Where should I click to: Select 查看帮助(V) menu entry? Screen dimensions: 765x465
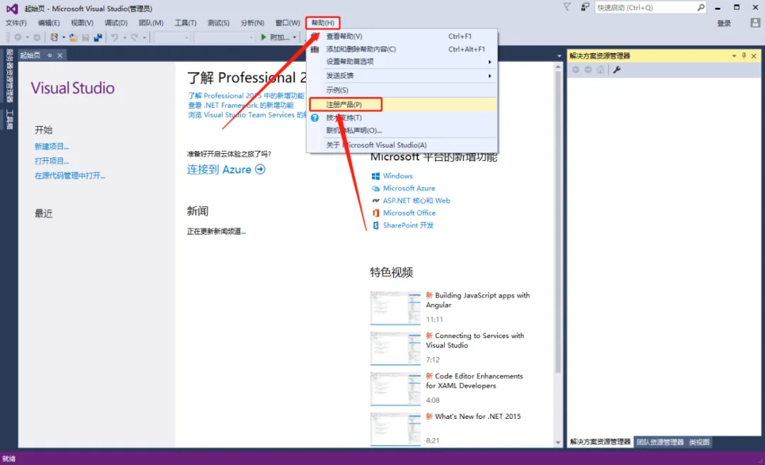402,36
